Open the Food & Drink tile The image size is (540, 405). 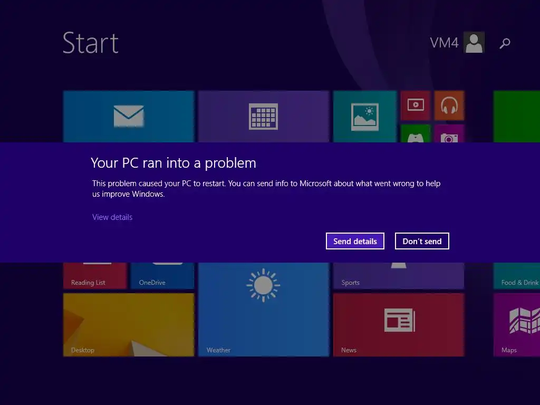coord(517,275)
